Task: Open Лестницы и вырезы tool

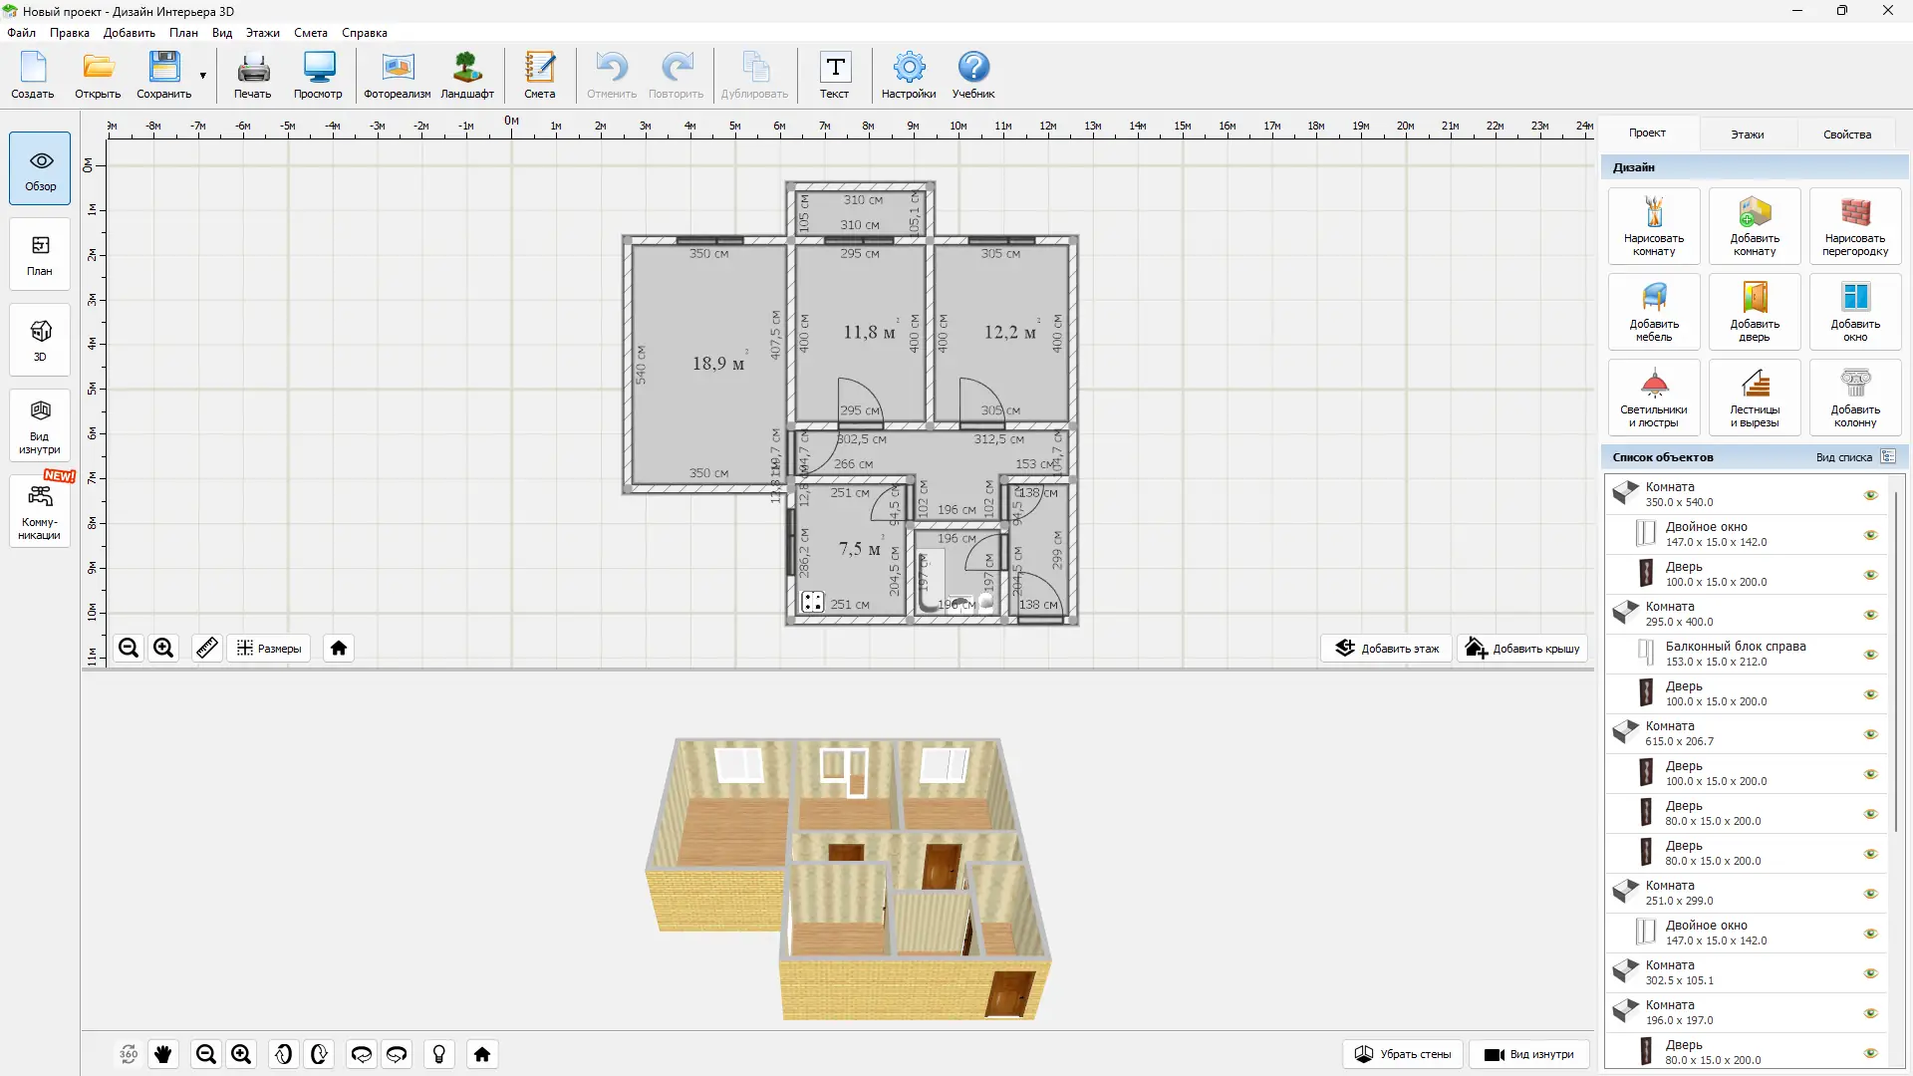Action: pos(1754,398)
